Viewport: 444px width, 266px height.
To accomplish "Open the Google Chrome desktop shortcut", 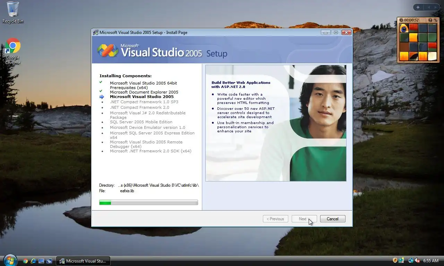I will pyautogui.click(x=13, y=51).
